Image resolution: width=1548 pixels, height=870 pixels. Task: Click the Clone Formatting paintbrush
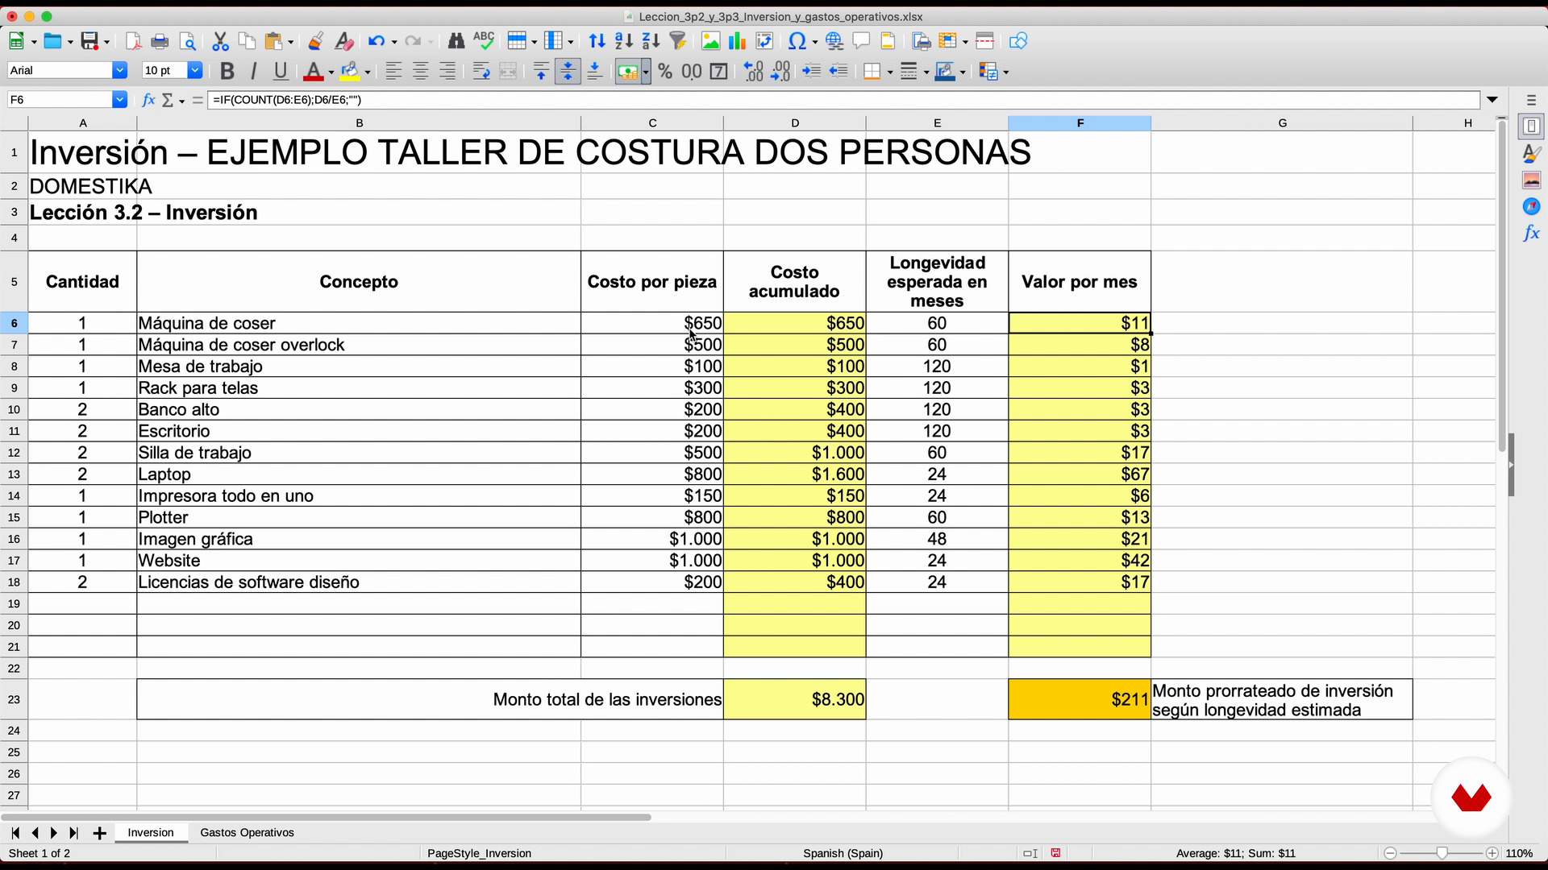tap(315, 41)
